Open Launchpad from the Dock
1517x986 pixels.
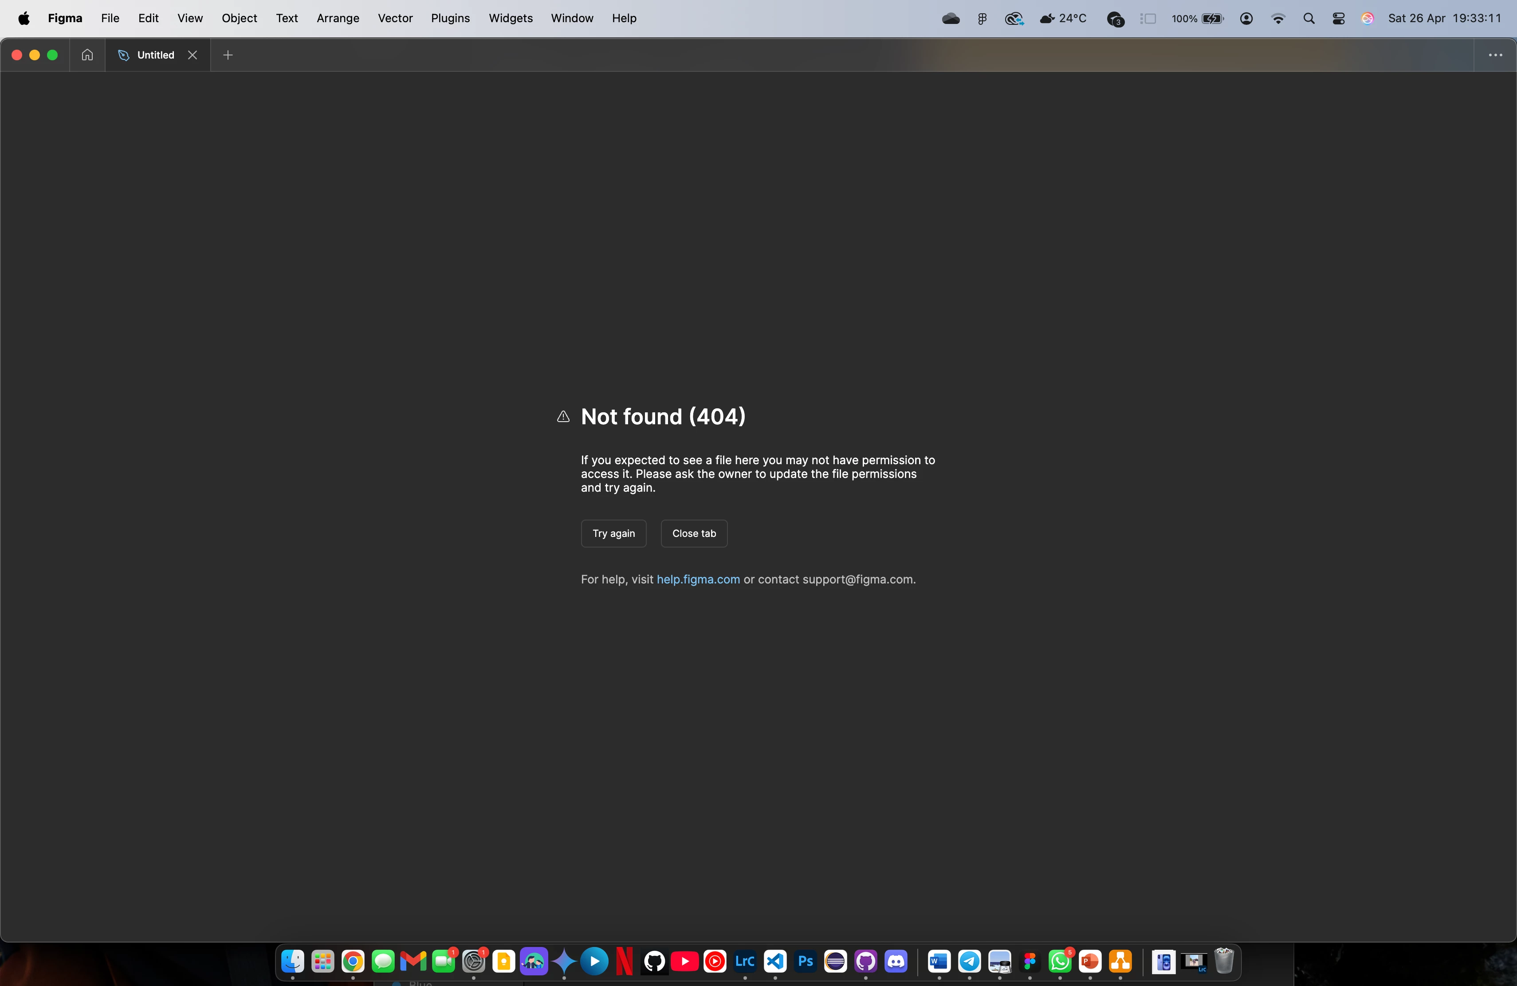pos(322,961)
